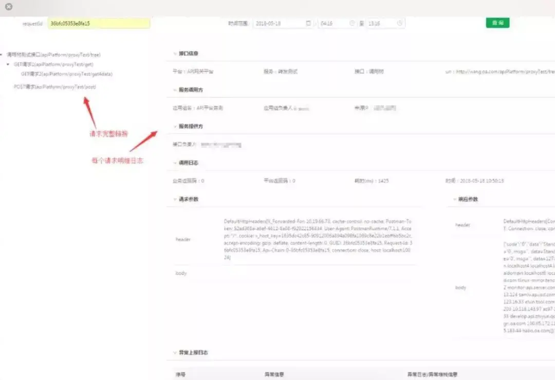Click the clock icon in 13:16 field
This screenshot has width=555, height=380.
(400, 23)
